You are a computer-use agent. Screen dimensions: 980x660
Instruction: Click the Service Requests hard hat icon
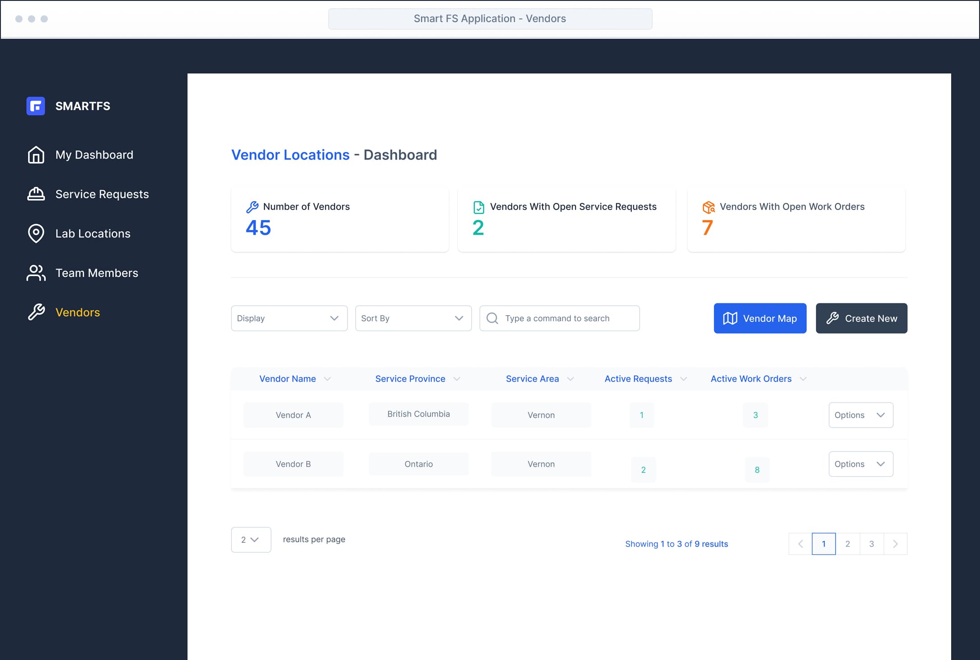tap(36, 194)
